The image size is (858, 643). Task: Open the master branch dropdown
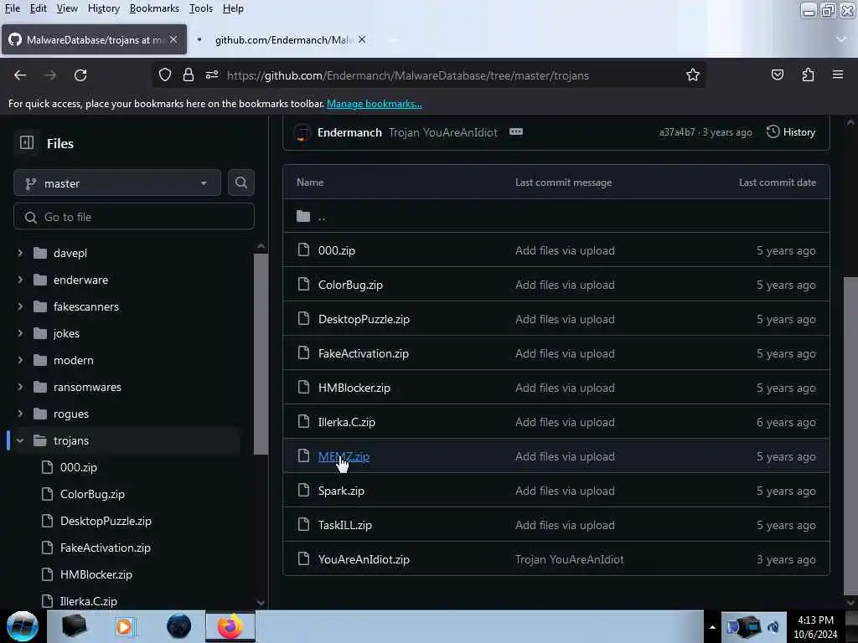coord(117,183)
